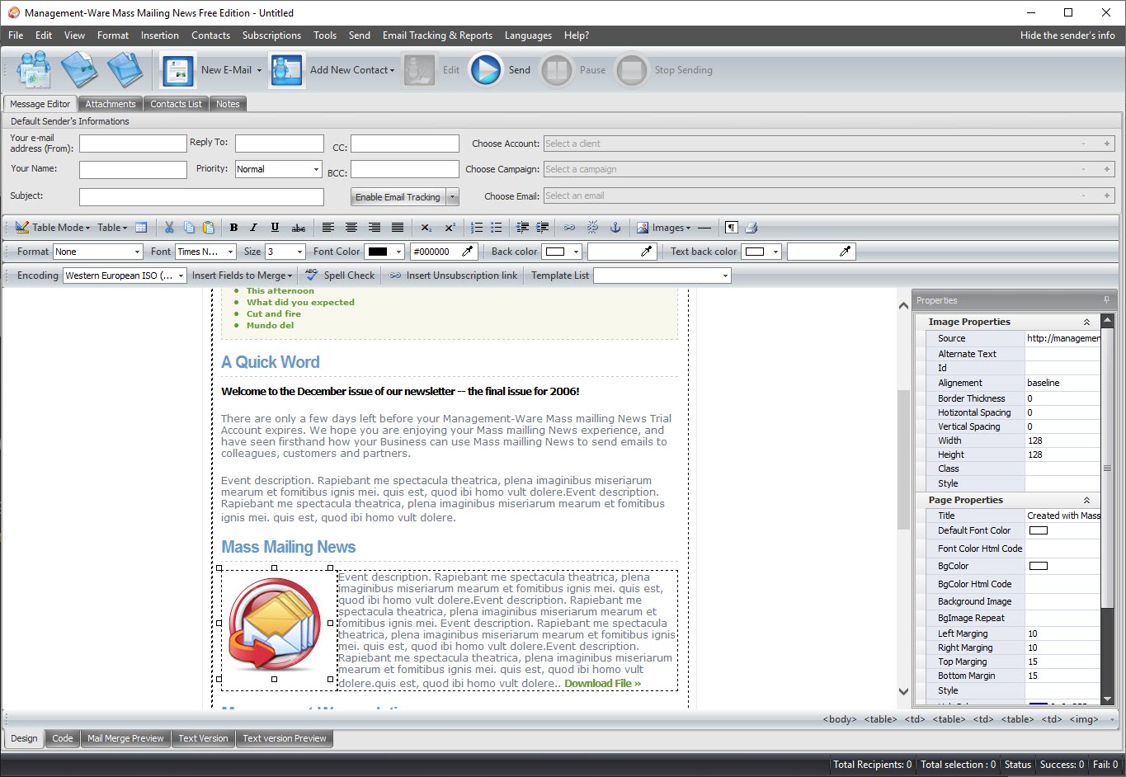Switch to the Contacts List tab
1126x777 pixels.
(x=176, y=104)
